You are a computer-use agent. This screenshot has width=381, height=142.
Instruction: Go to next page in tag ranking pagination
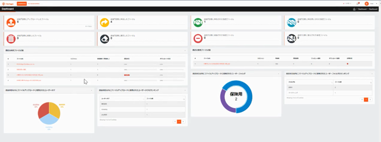point(183,121)
